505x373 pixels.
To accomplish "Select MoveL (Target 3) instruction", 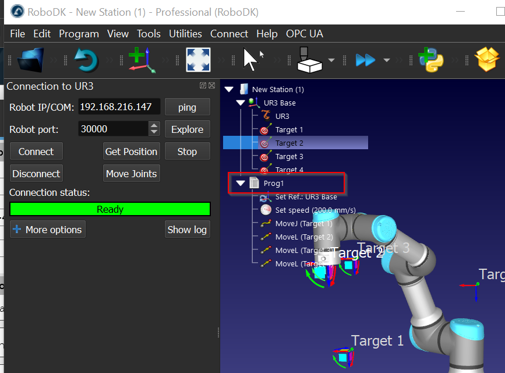I will click(x=304, y=250).
